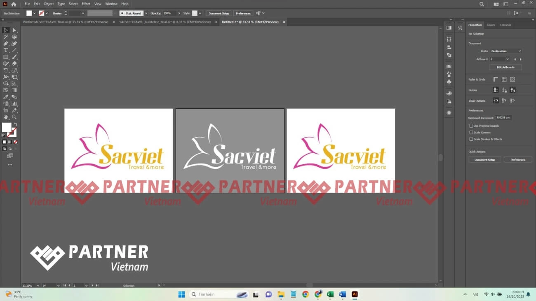The height and width of the screenshot is (301, 536).
Task: Switch to the Libraries tab
Action: pyautogui.click(x=505, y=25)
